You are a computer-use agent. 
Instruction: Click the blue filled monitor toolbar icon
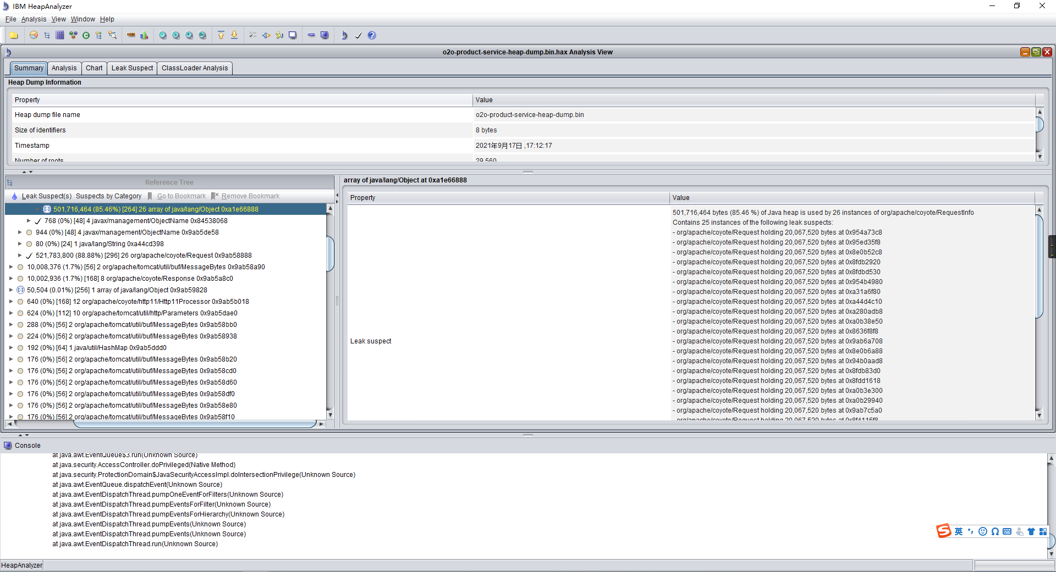(x=324, y=35)
